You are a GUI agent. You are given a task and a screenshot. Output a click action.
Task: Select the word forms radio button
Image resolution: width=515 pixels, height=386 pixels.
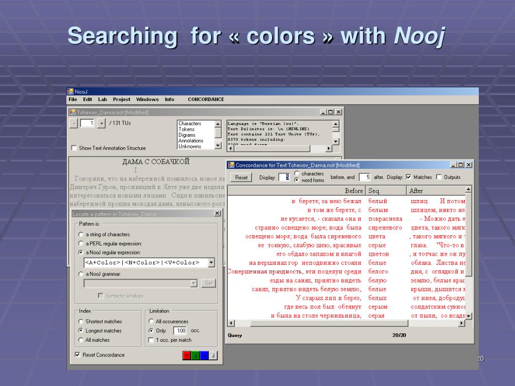tap(297, 180)
